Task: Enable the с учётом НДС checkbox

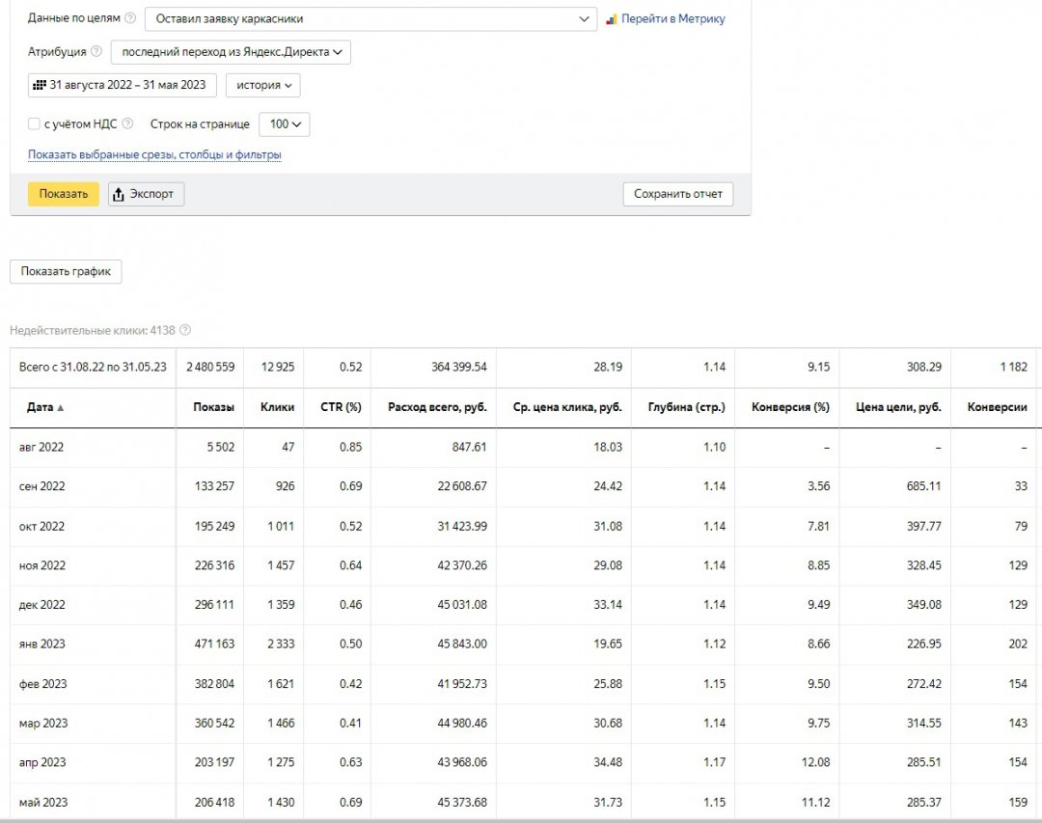Action: click(35, 124)
